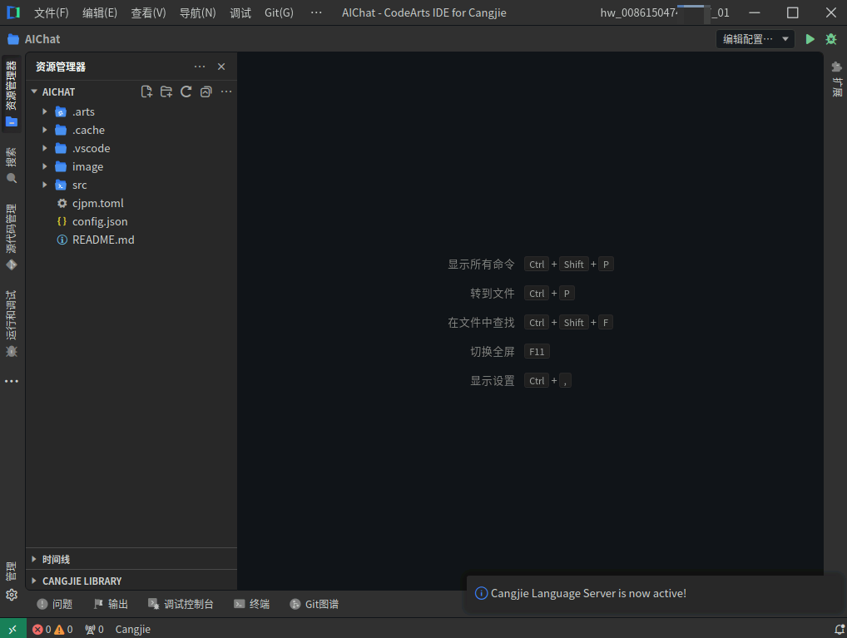
Task: Open Source Control (源代码管理) sidebar view
Action: [12, 237]
